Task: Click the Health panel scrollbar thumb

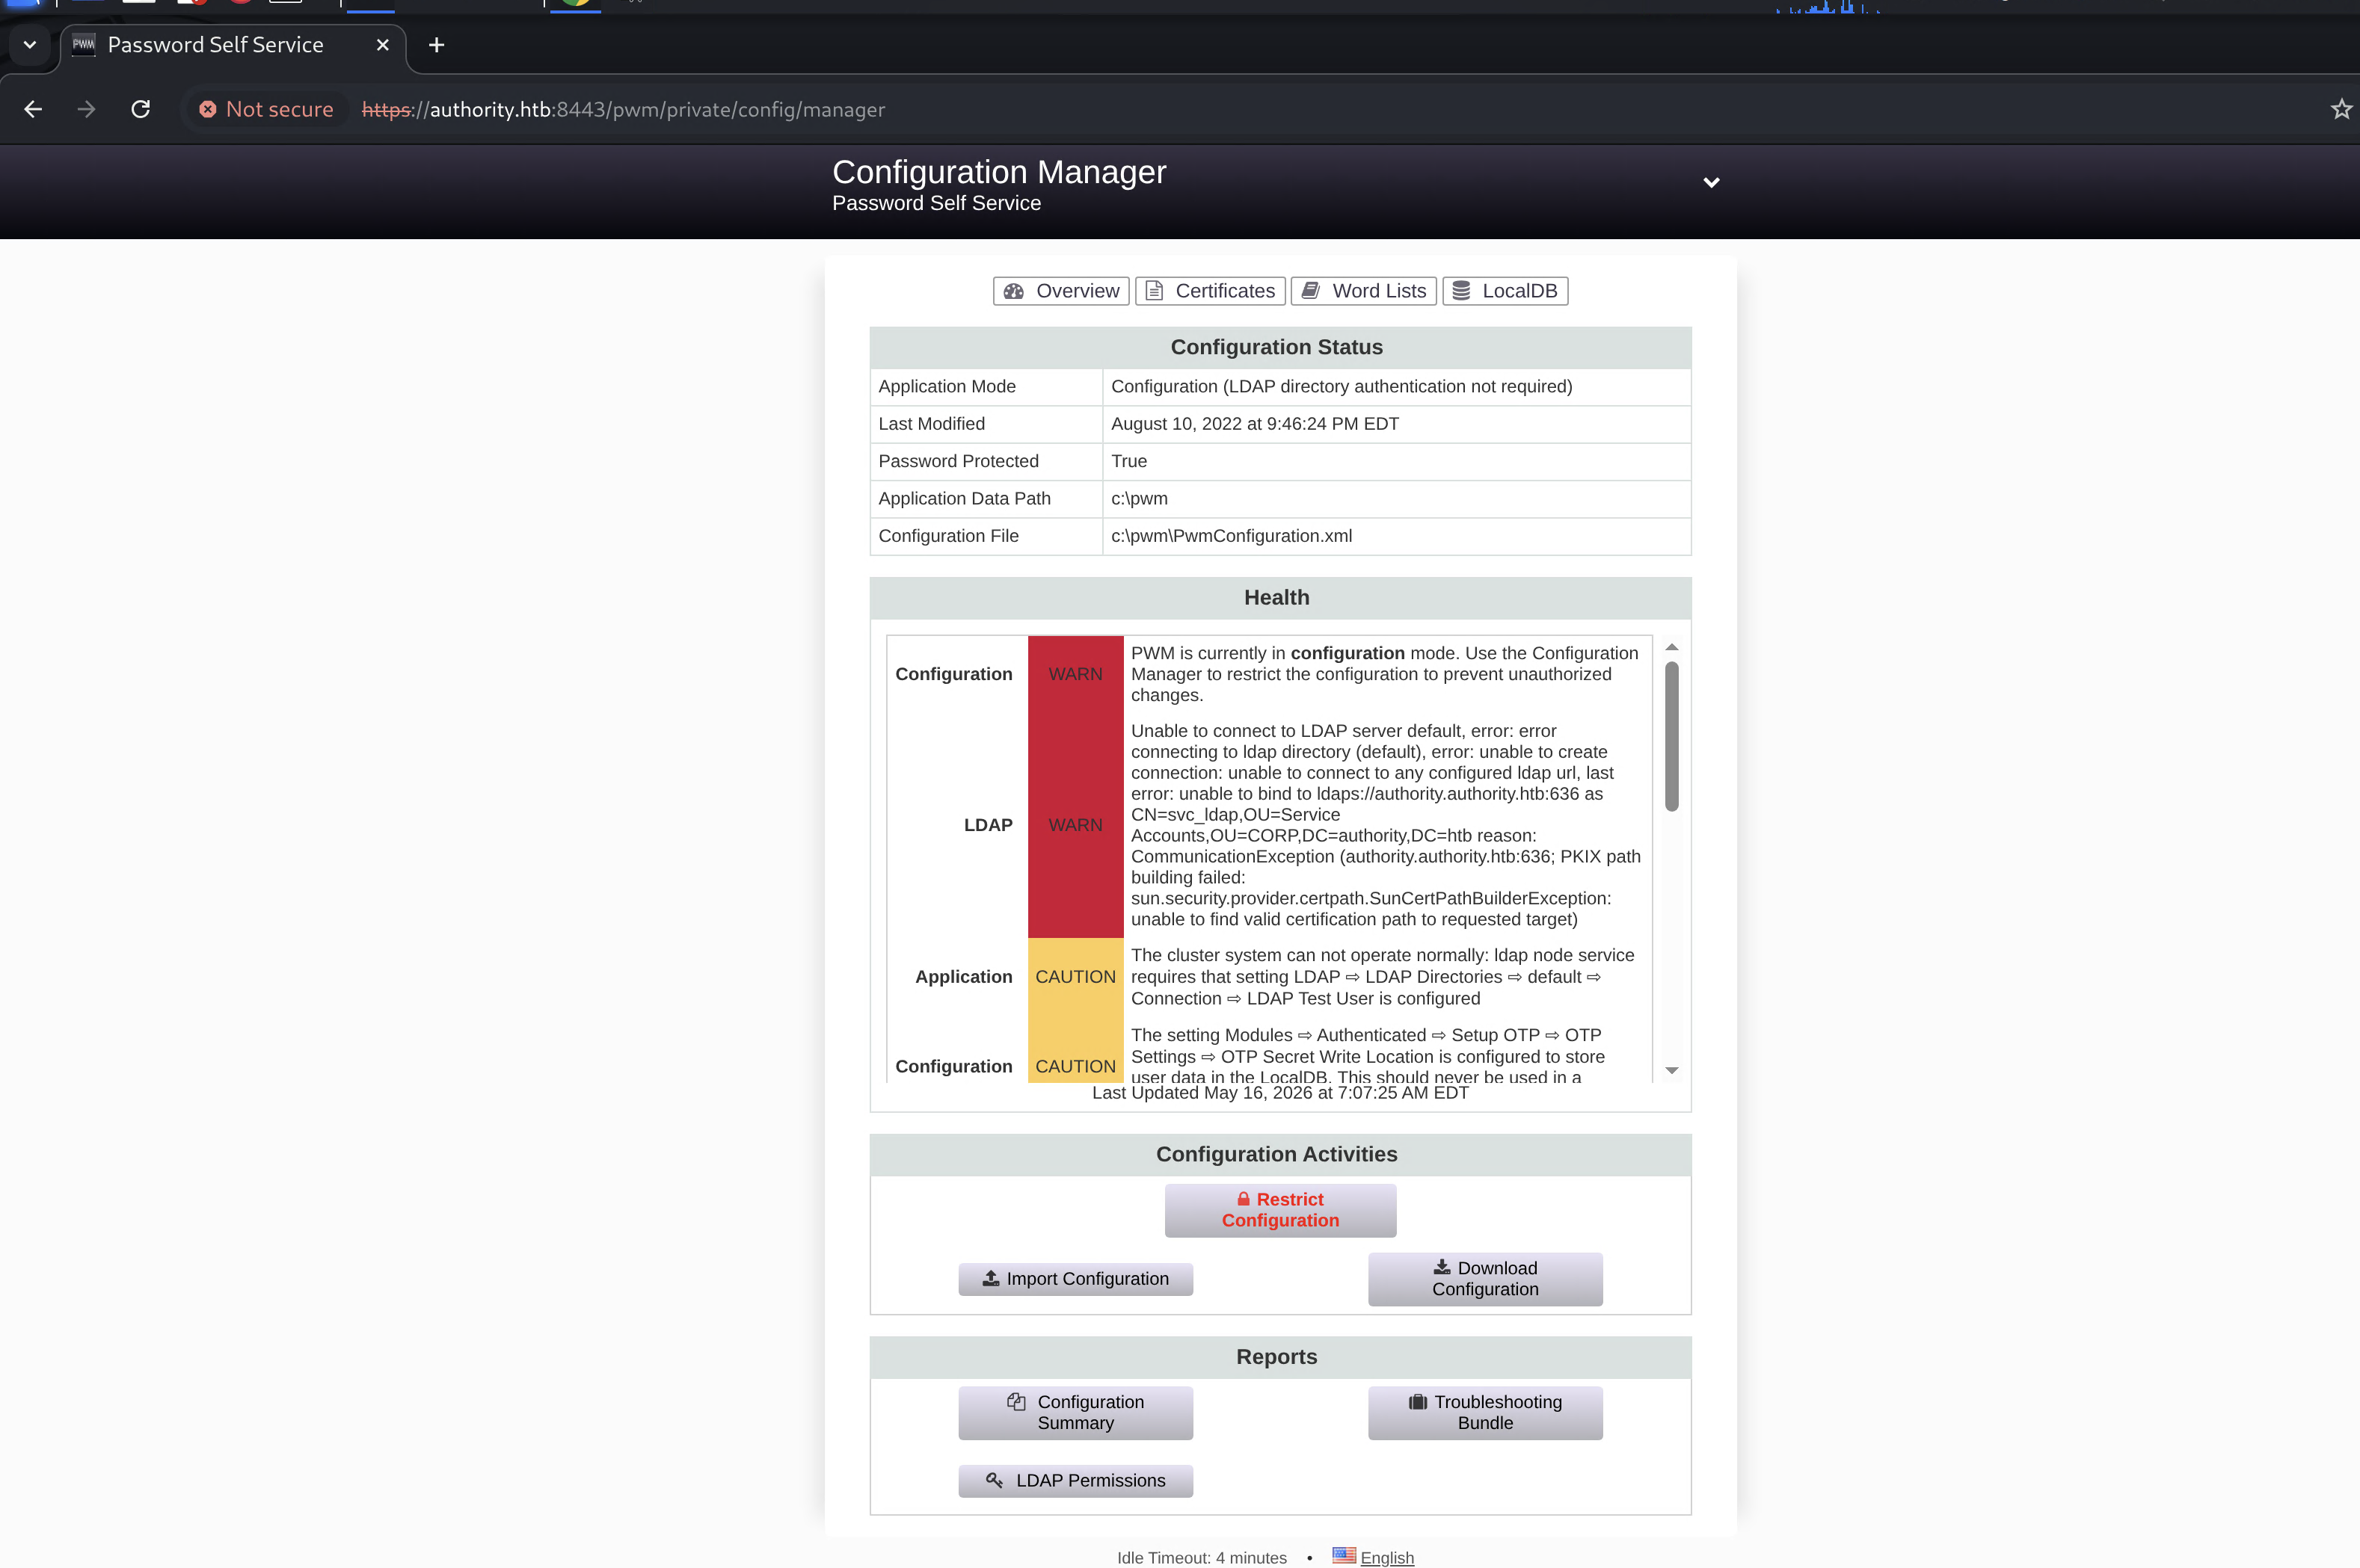Action: click(x=1671, y=736)
